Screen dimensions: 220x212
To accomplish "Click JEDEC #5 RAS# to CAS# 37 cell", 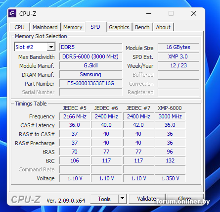I will point(75,134).
